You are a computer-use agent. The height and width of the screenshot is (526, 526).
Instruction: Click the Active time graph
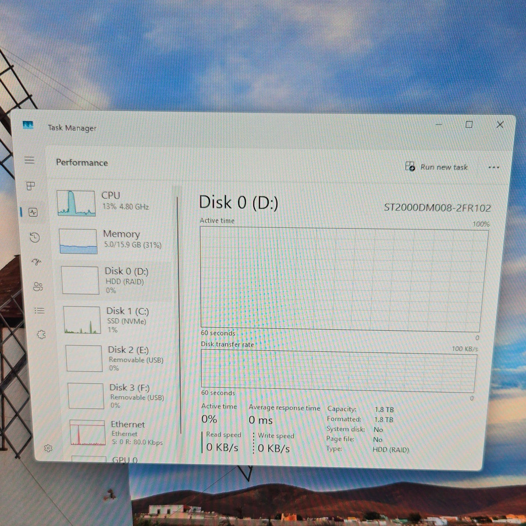point(343,280)
